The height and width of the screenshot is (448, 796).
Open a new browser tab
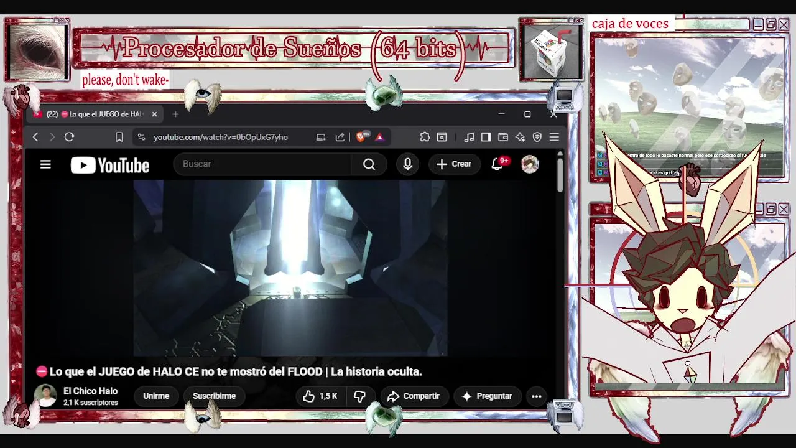pos(175,114)
